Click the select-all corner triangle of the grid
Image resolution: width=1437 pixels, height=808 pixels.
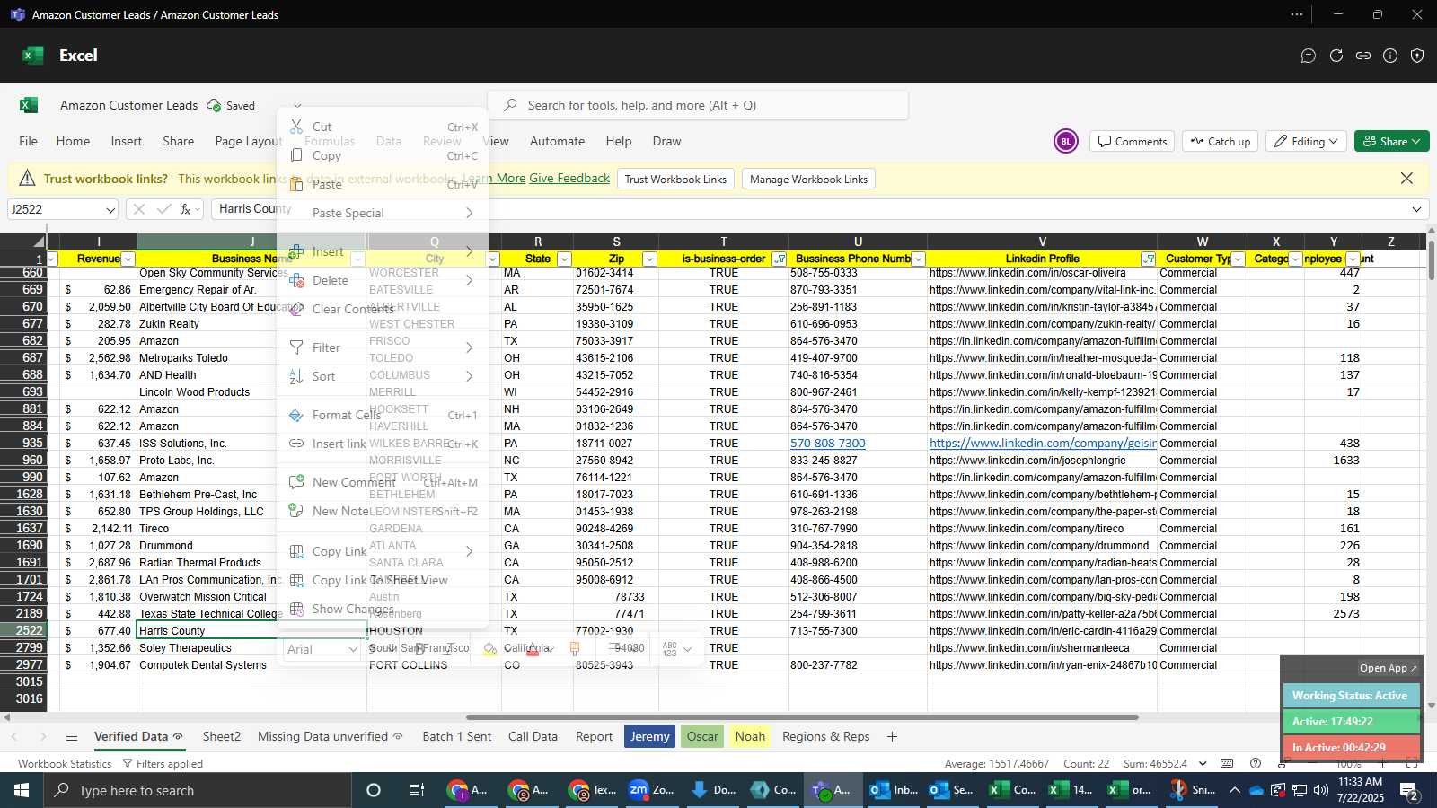coord(39,242)
